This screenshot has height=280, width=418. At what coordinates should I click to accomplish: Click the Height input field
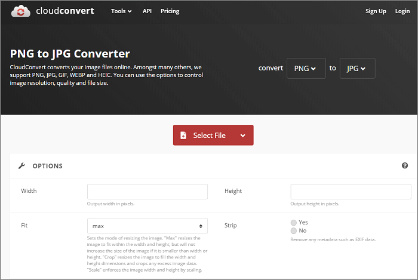pyautogui.click(x=351, y=191)
